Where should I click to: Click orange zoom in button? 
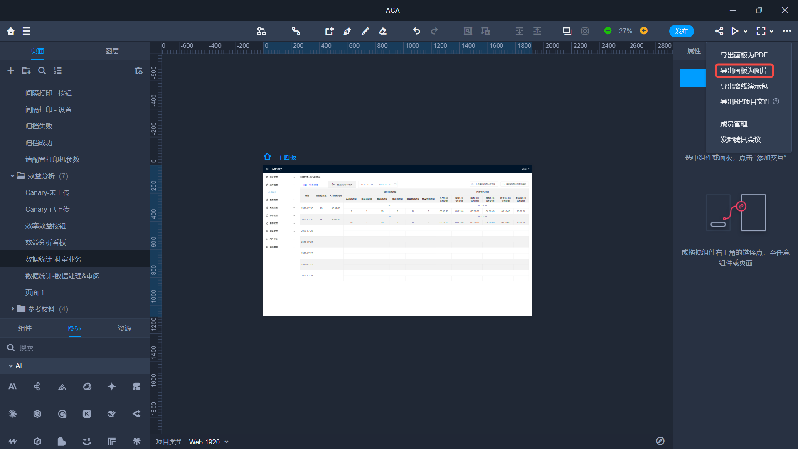(644, 31)
